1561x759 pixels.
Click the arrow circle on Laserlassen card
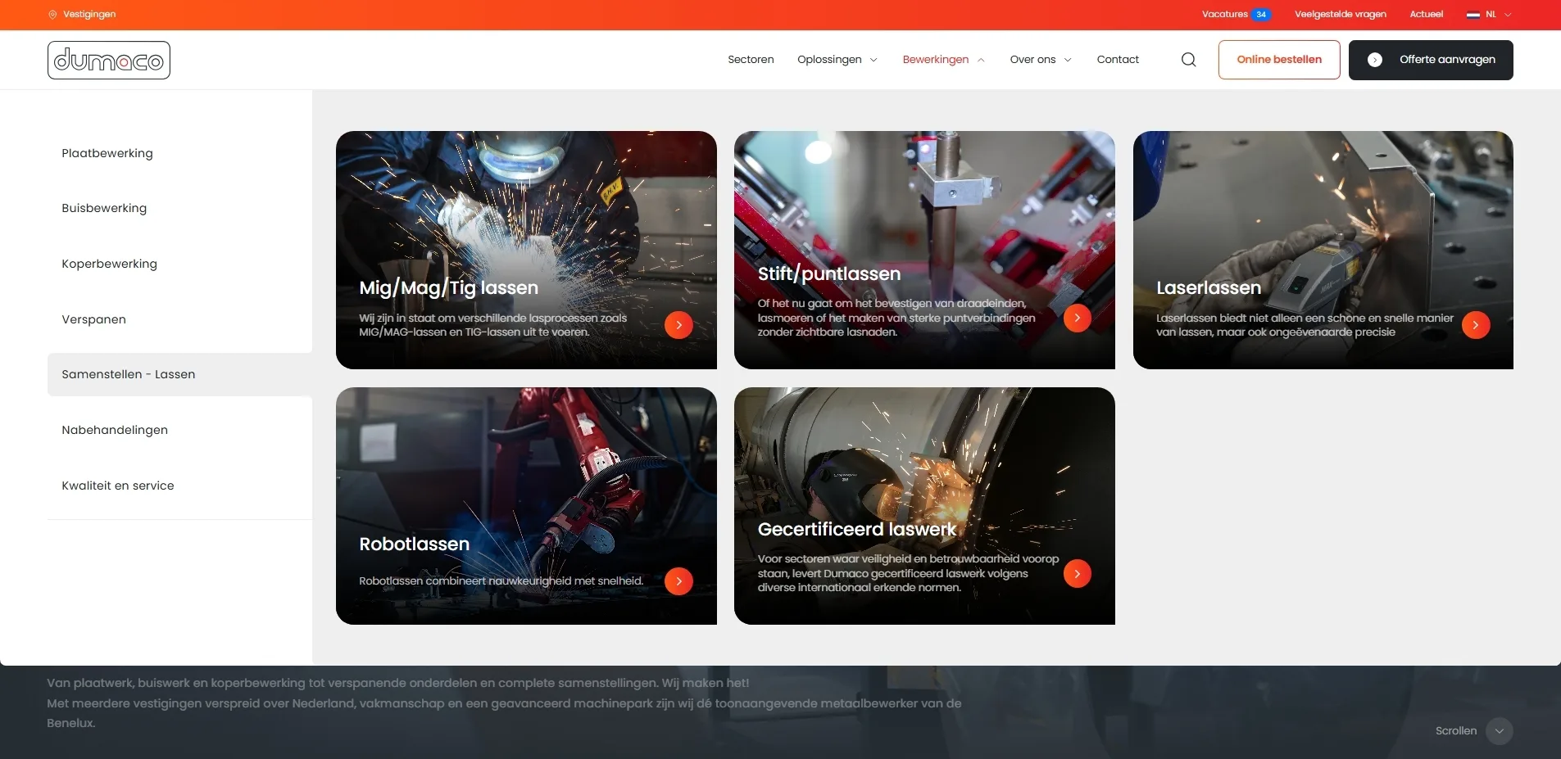click(1476, 325)
